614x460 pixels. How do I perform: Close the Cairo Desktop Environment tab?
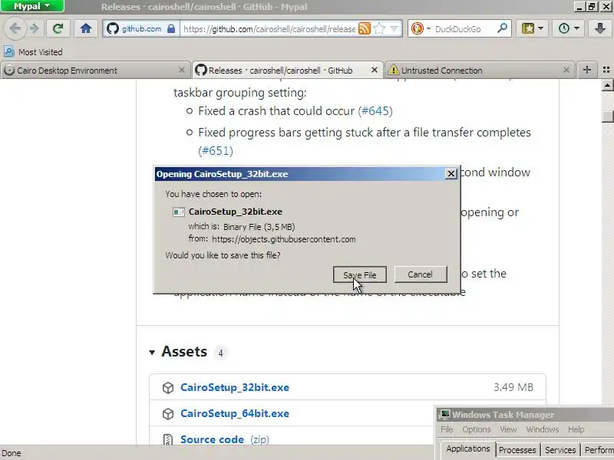181,70
